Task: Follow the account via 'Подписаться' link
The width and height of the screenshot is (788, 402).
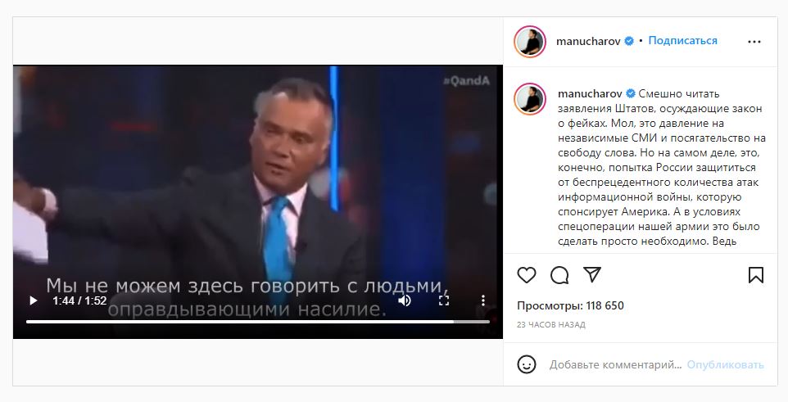Action: point(682,41)
